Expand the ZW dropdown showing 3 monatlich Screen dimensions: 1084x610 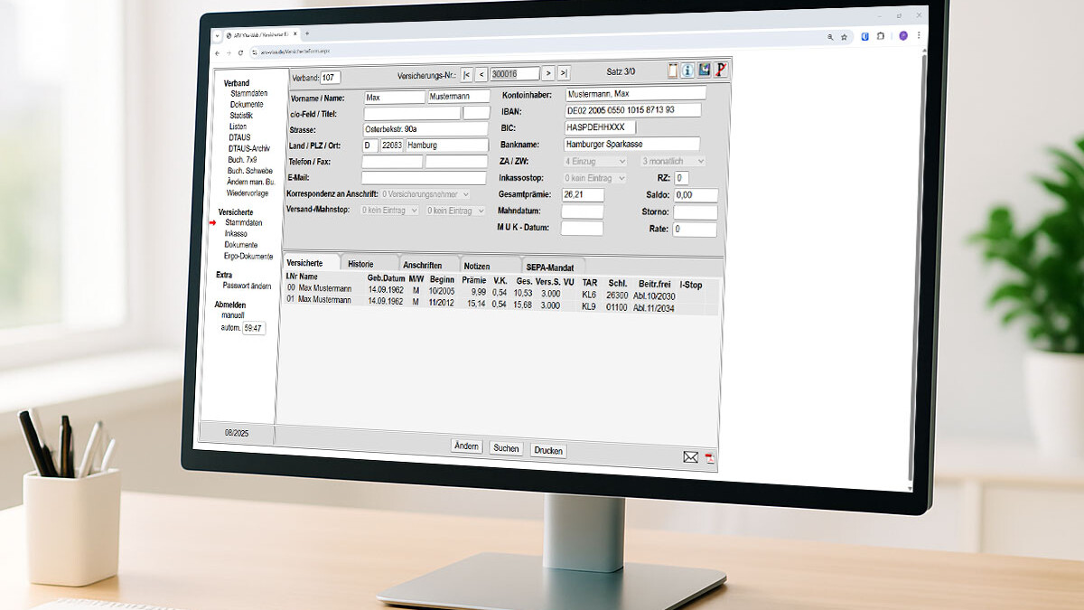(673, 161)
